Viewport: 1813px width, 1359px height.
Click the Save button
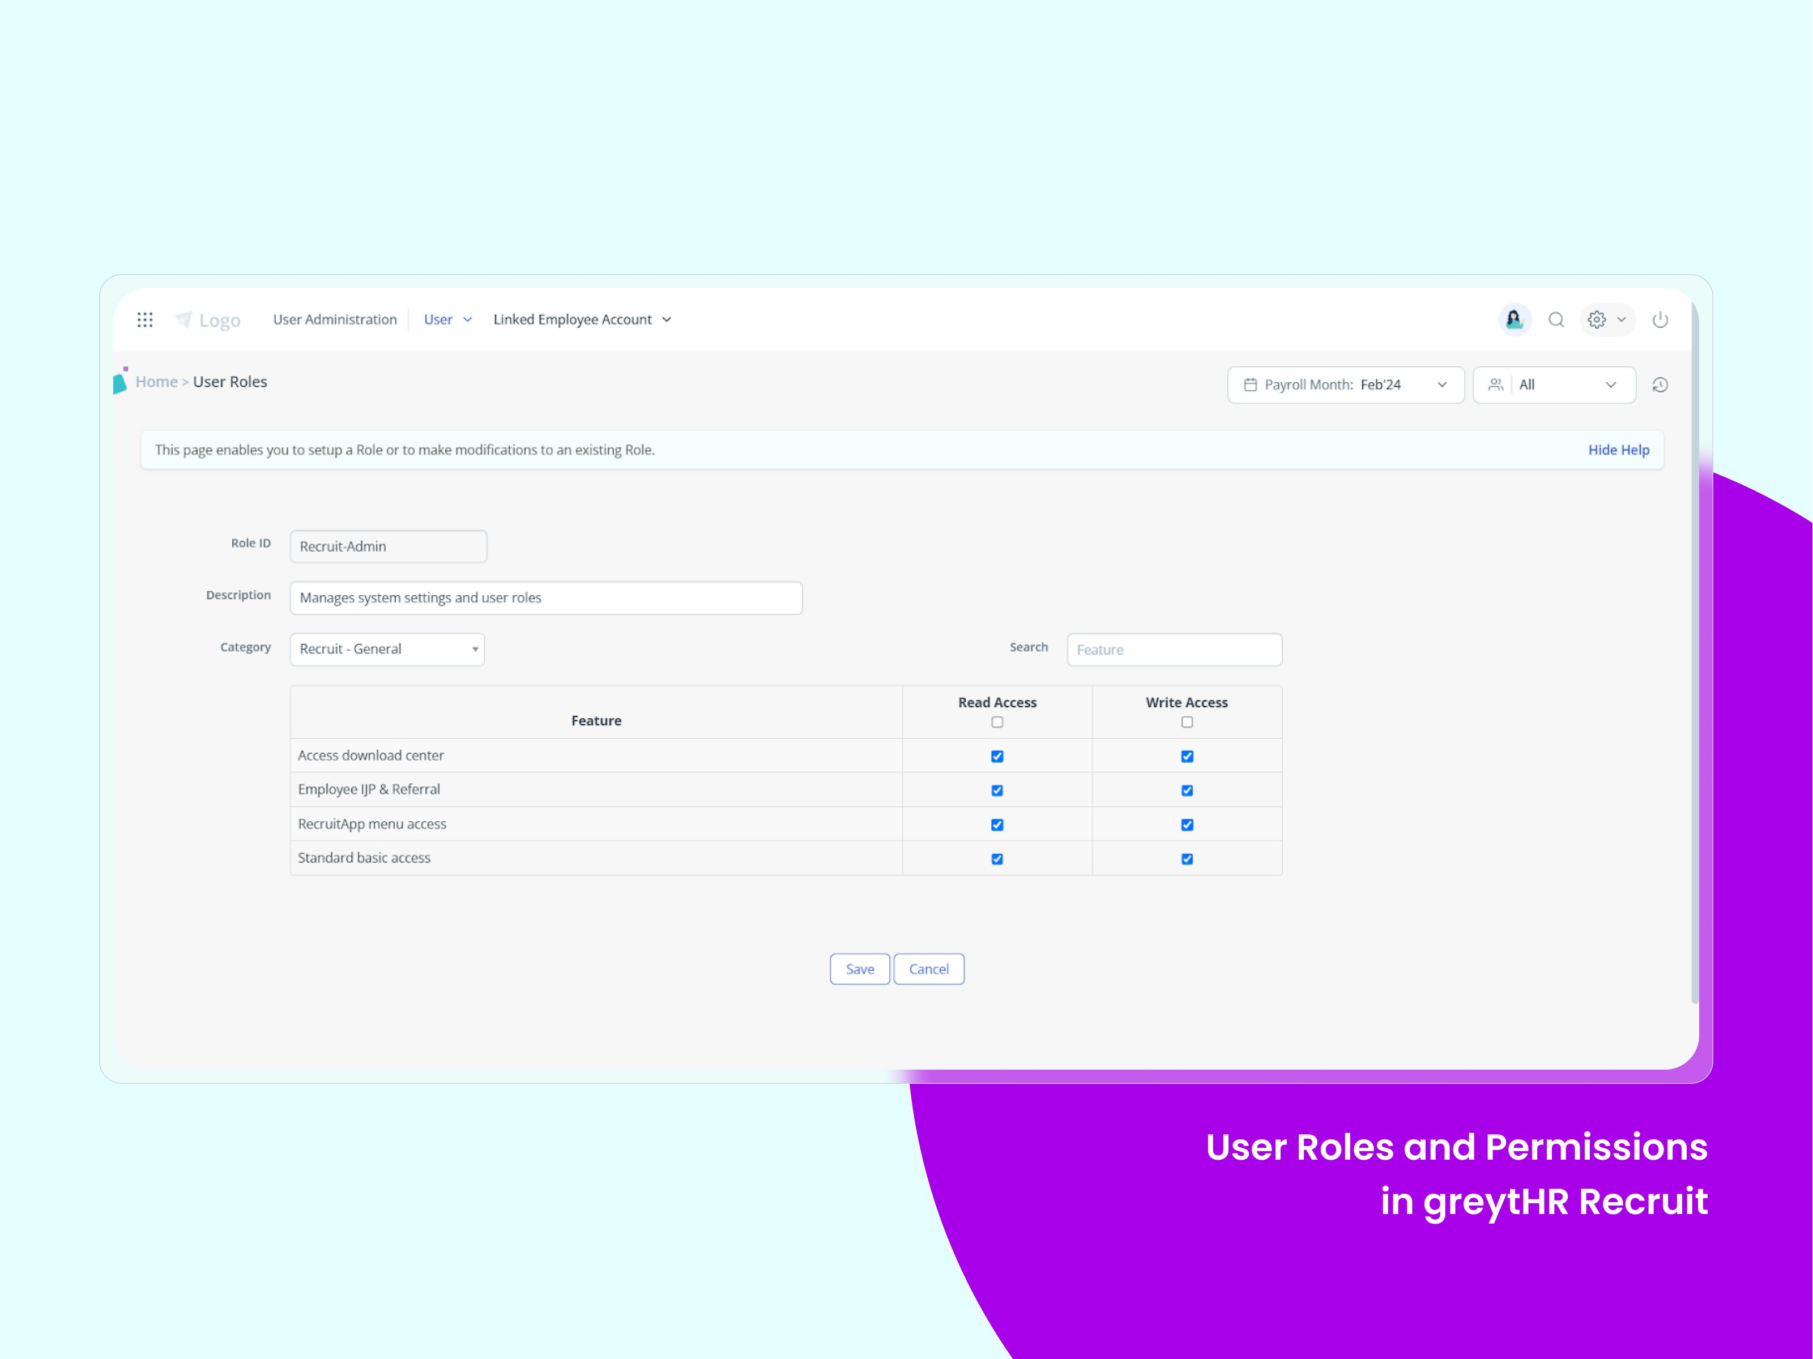pyautogui.click(x=859, y=969)
